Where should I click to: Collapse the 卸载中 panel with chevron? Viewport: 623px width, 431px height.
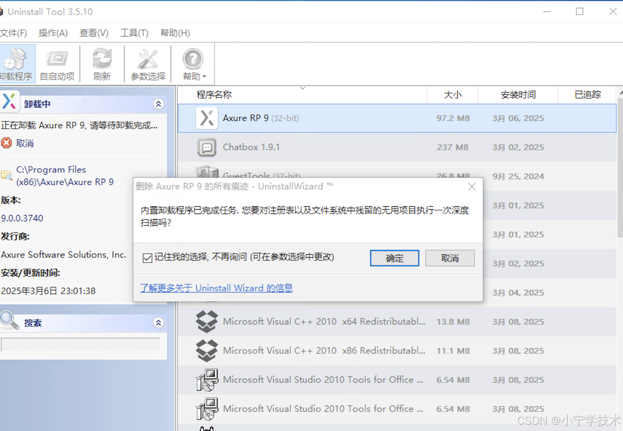[x=158, y=104]
